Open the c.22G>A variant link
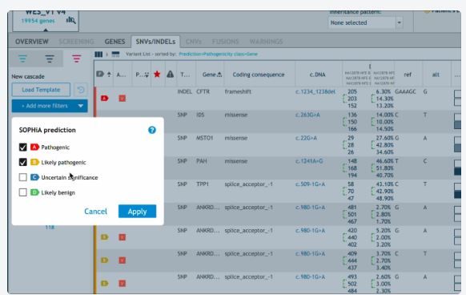The height and width of the screenshot is (295, 466). point(306,138)
